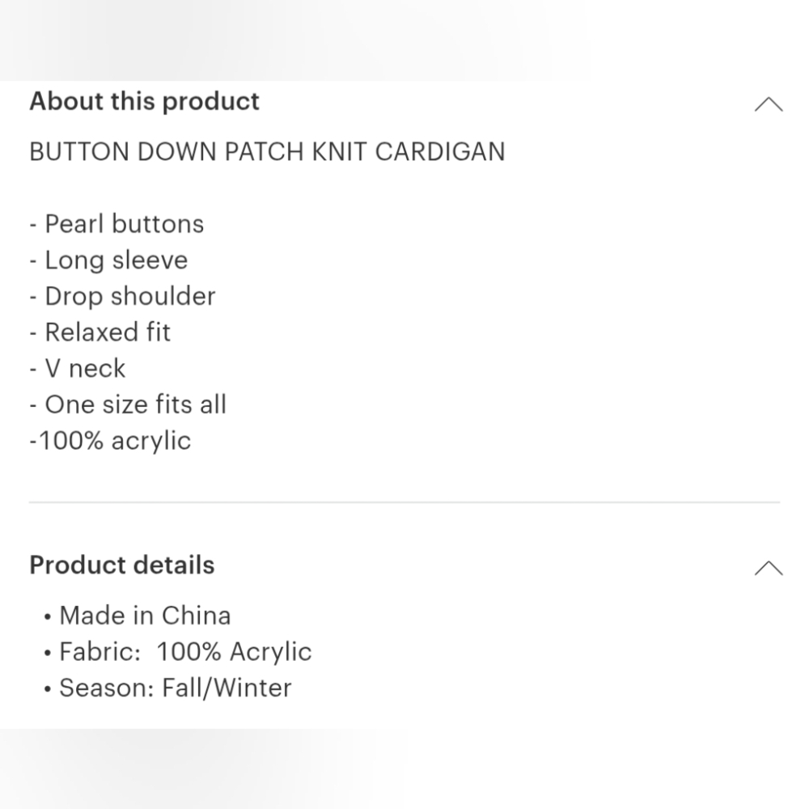Click the word CARDIGAN in the title
Viewport: 809px width, 809px height.
[x=440, y=152]
